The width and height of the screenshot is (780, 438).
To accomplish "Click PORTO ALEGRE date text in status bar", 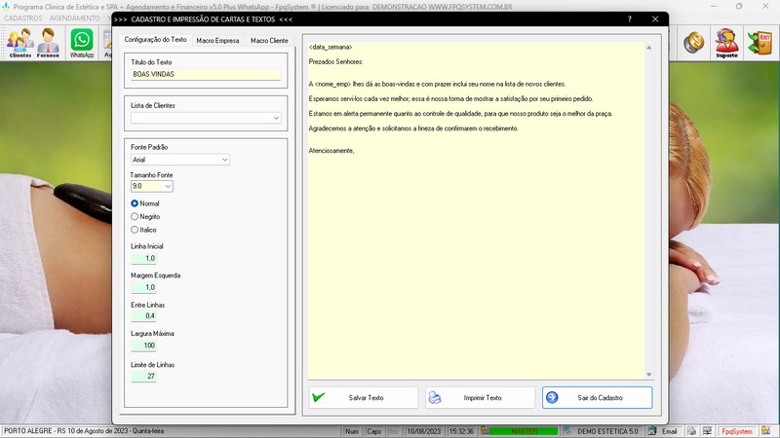I will [84, 431].
